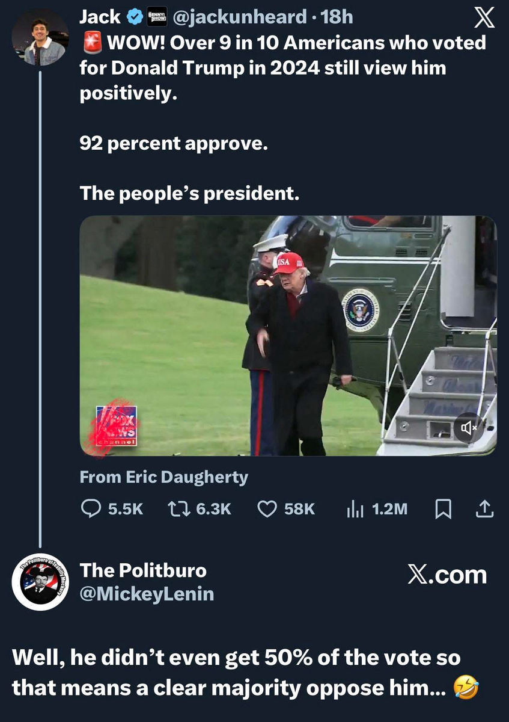Click the blue verified badge next to Jack
The height and width of the screenshot is (722, 509).
tap(135, 17)
